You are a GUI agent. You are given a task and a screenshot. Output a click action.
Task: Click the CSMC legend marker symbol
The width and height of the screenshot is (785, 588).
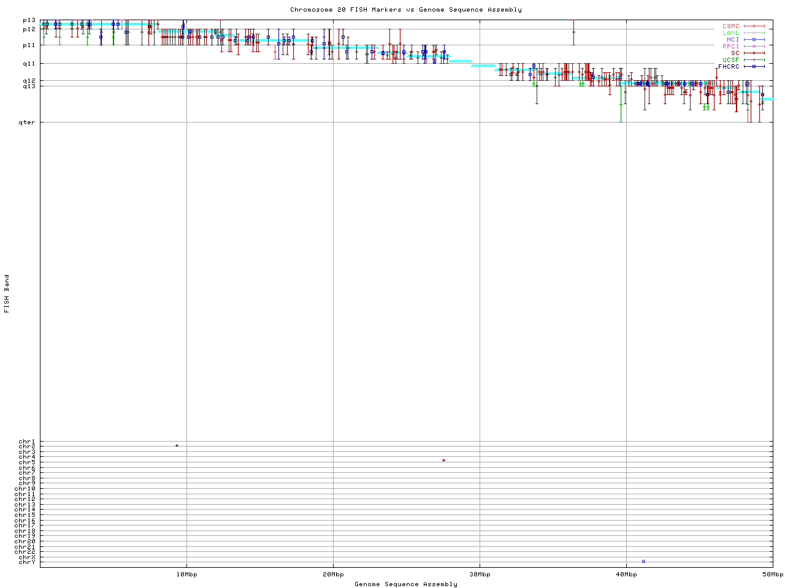click(754, 26)
